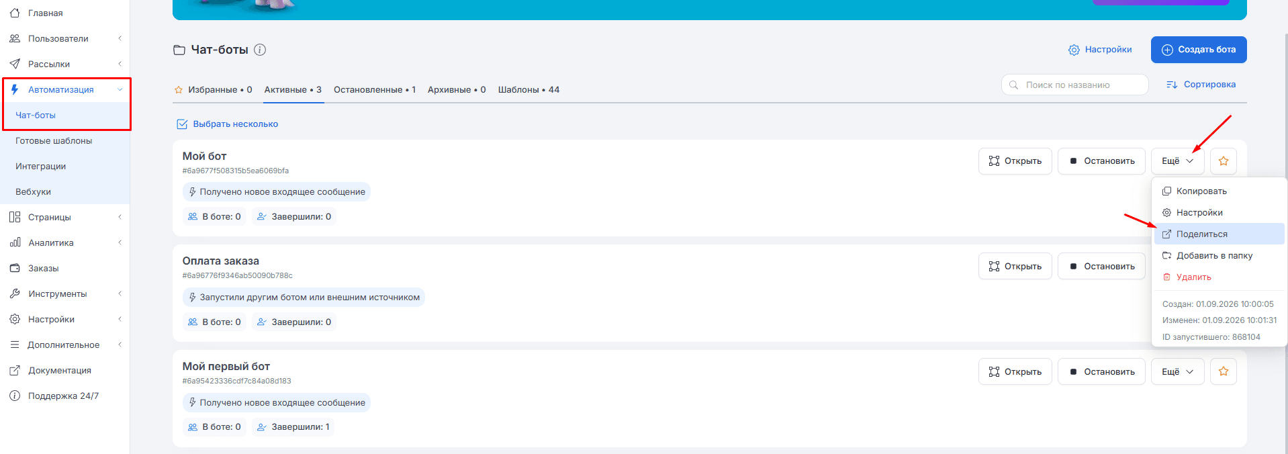Add Мой бот to favorites with star icon

1223,161
